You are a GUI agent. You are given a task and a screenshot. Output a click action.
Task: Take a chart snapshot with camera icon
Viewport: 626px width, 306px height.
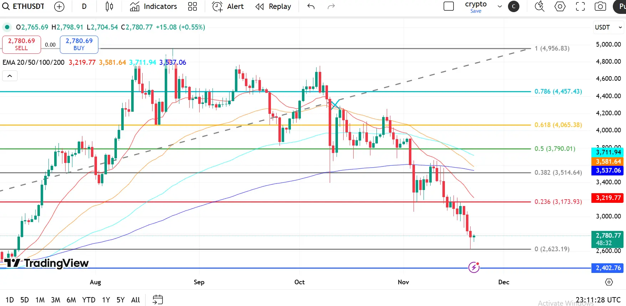600,6
